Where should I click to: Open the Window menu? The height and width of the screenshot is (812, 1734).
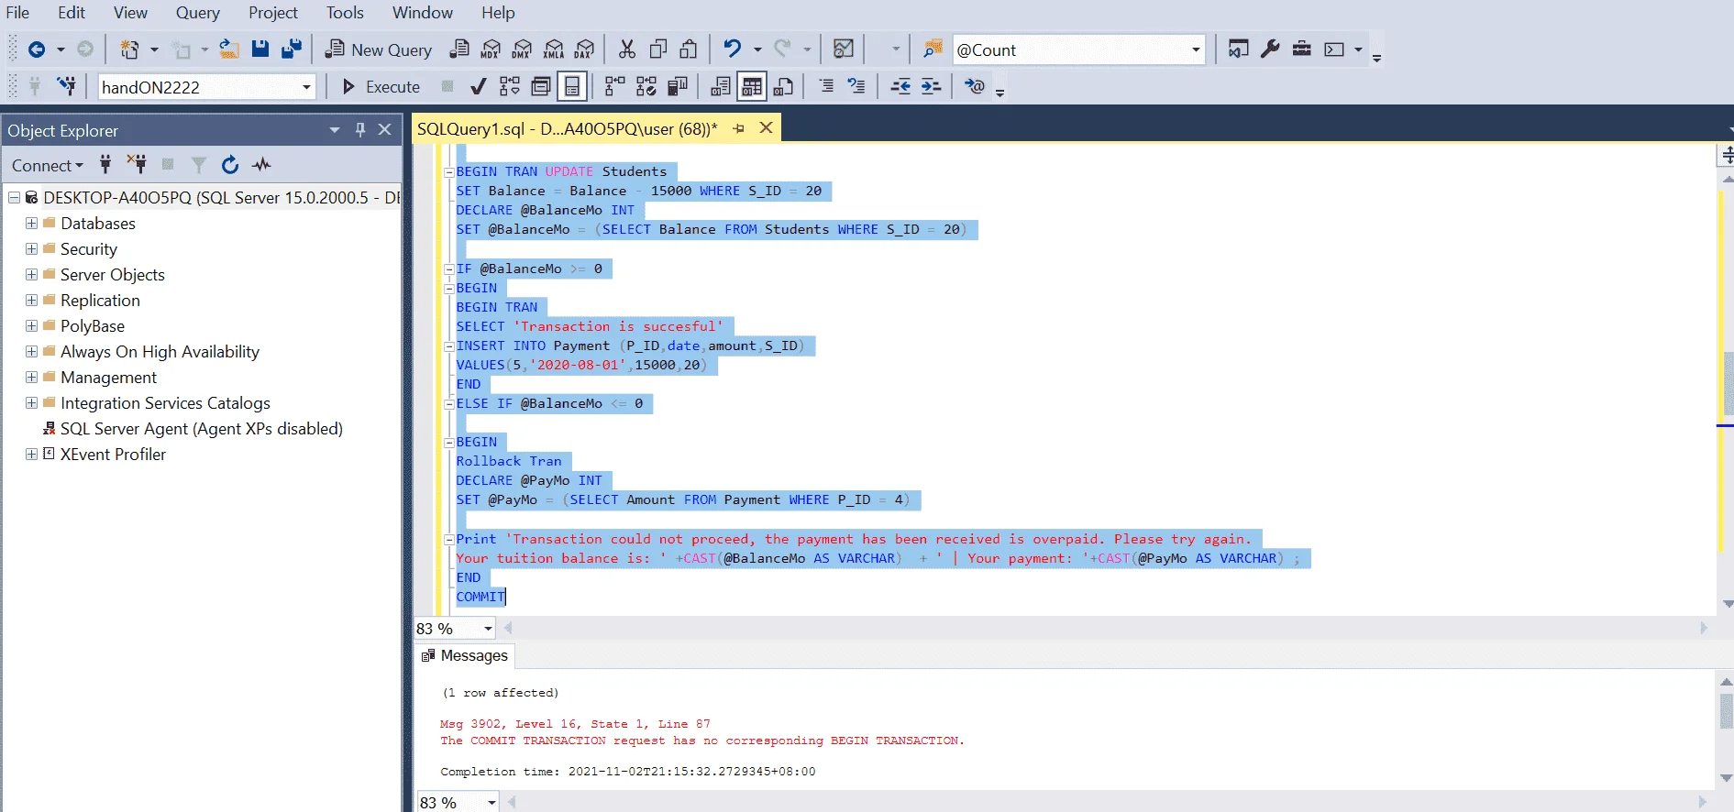click(x=423, y=13)
